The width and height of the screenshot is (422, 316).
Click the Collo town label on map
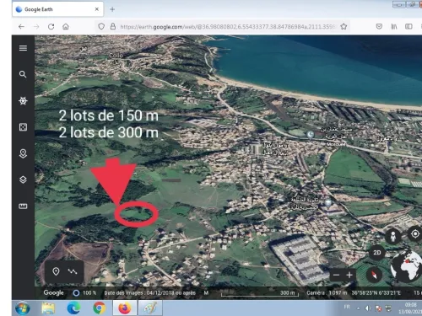[116, 56]
